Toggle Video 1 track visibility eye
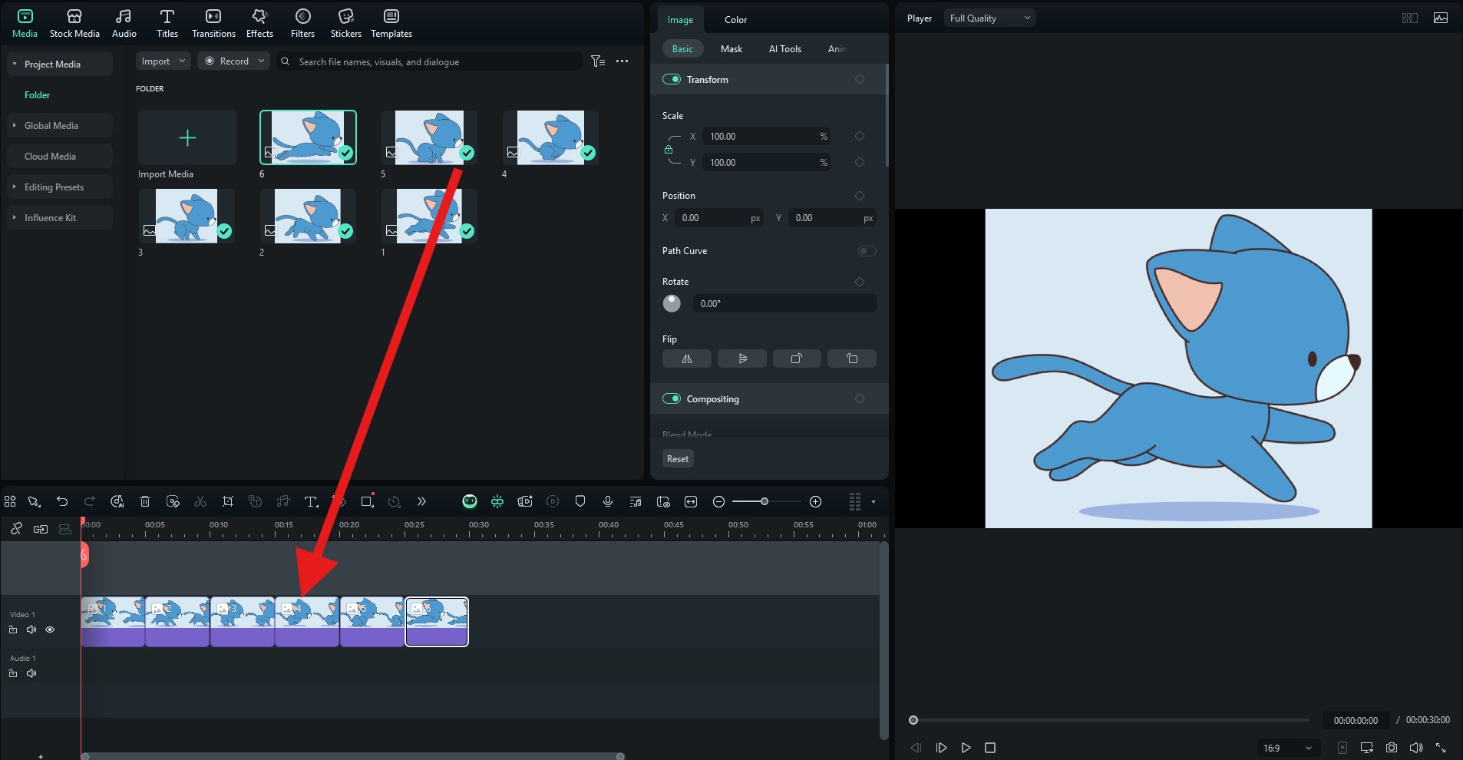 [x=50, y=629]
